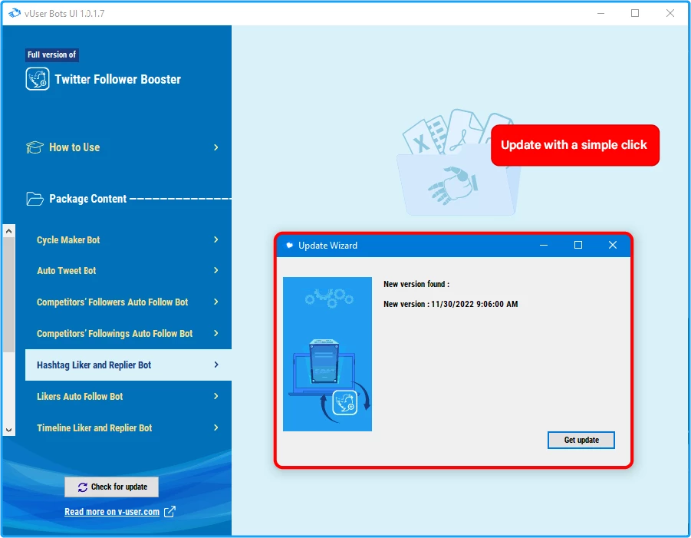Select Competitors' Followings Auto Follow Bot
This screenshot has width=691, height=538.
[x=128, y=333]
